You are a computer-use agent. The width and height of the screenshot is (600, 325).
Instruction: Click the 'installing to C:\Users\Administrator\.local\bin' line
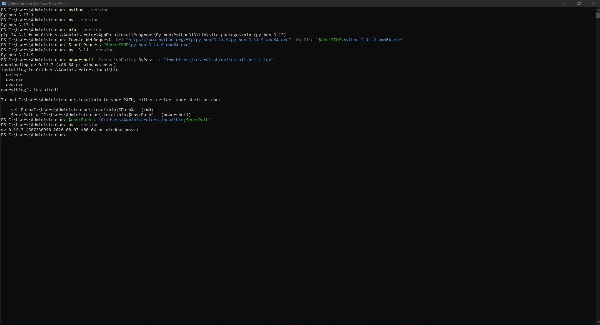point(60,70)
